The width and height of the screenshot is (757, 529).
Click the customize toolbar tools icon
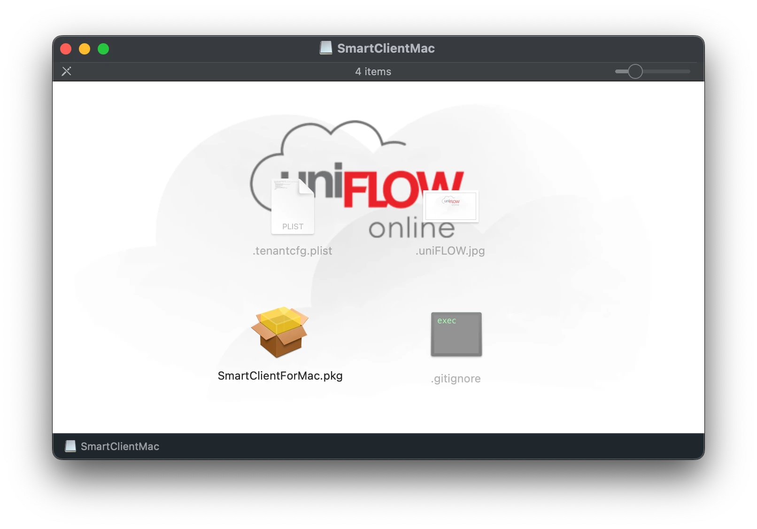(67, 71)
